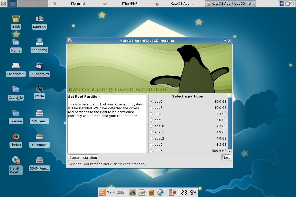Click the settings gear in top tray
Screen dimensions: 296x197
(293, 4)
